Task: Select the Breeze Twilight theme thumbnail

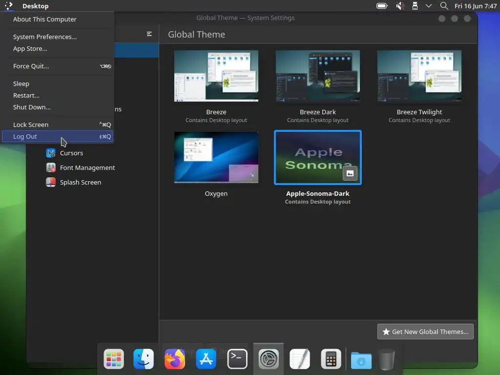Action: click(x=419, y=76)
